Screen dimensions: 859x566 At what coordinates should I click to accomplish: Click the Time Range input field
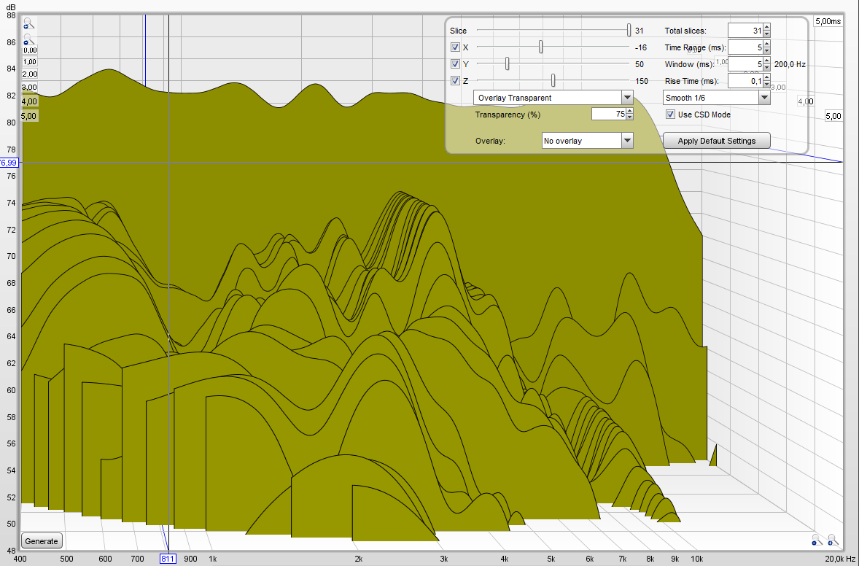[745, 47]
